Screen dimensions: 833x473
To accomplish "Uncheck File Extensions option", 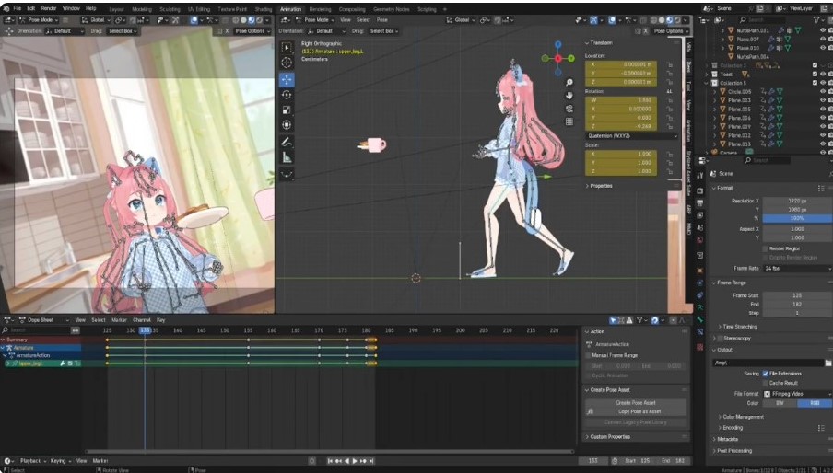I will pyautogui.click(x=766, y=374).
